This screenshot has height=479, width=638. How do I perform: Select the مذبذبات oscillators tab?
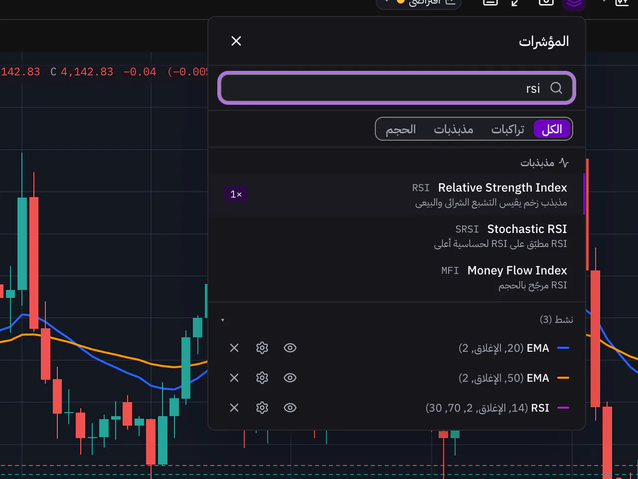(x=453, y=129)
